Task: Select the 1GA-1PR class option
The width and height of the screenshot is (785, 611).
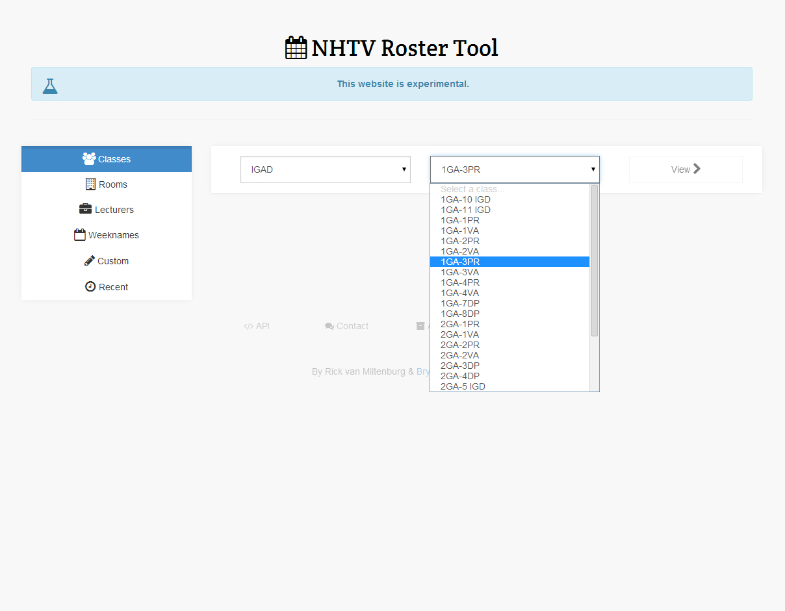Action: [509, 220]
